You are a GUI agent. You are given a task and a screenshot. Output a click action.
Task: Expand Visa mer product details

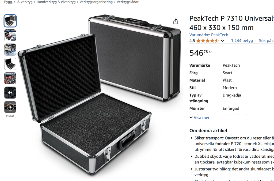pos(200,118)
